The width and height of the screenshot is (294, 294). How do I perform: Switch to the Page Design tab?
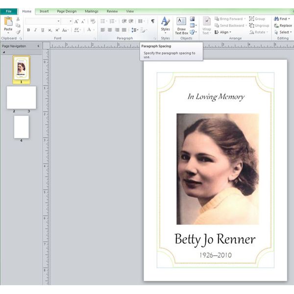pyautogui.click(x=67, y=11)
